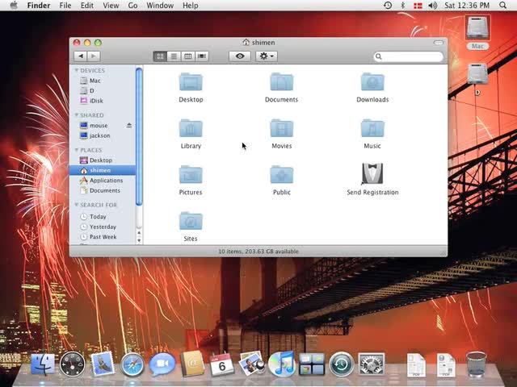The image size is (517, 387).
Task: Select the D drive on the desktop
Action: click(x=477, y=74)
